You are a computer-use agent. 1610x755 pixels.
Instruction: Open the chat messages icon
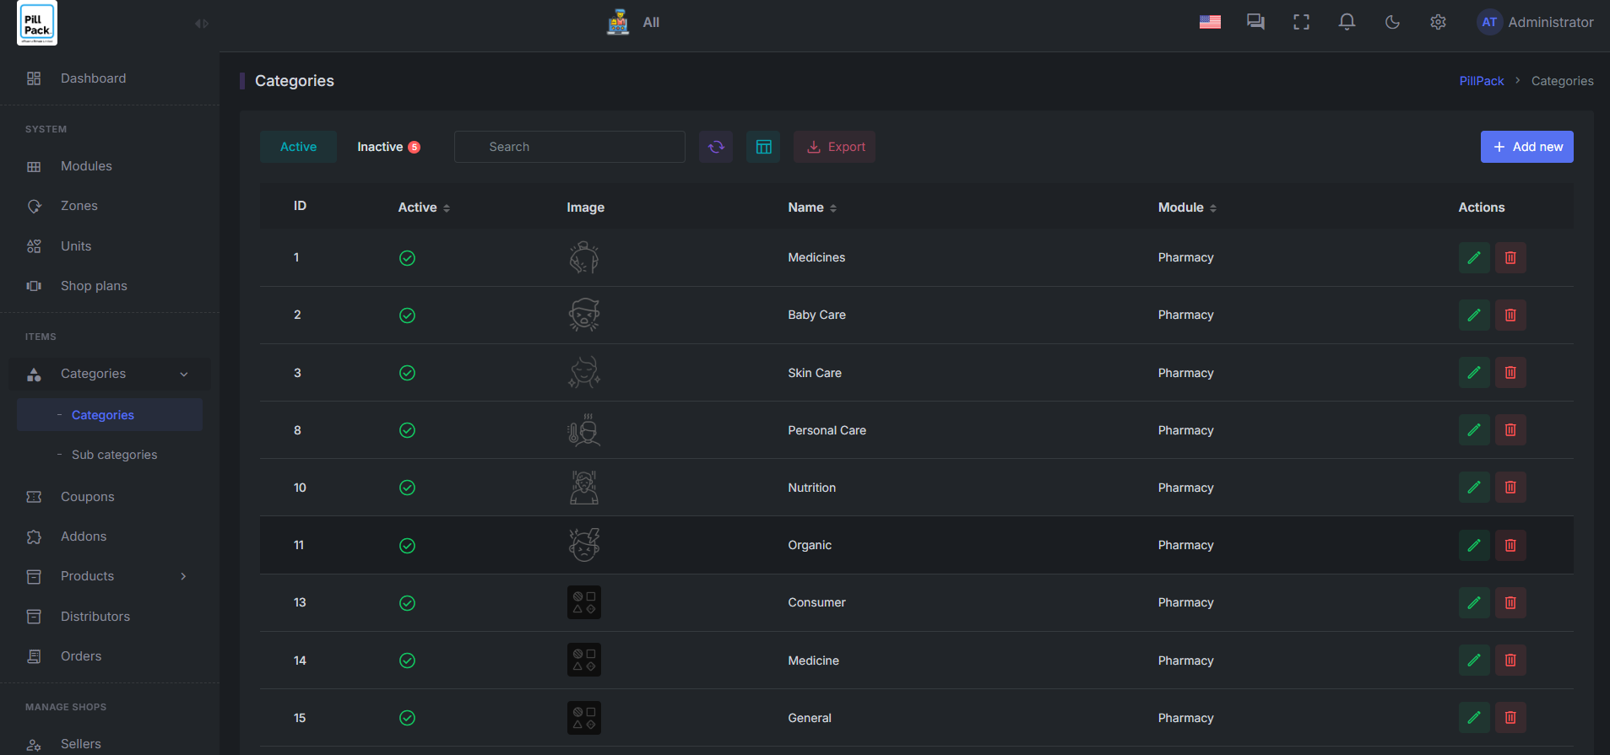click(1255, 23)
